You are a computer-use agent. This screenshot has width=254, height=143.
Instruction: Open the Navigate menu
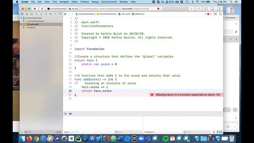pos(64,2)
